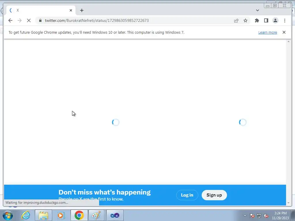Open the Extensions puzzle icon
Viewport: 295px width, 221px height.
click(x=257, y=20)
